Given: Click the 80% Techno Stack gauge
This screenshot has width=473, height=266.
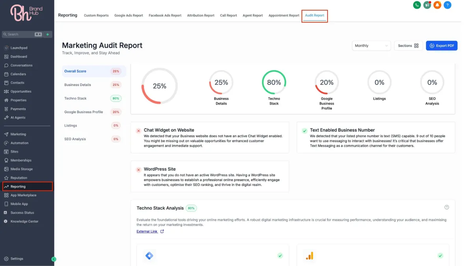Looking at the screenshot, I should point(274,82).
